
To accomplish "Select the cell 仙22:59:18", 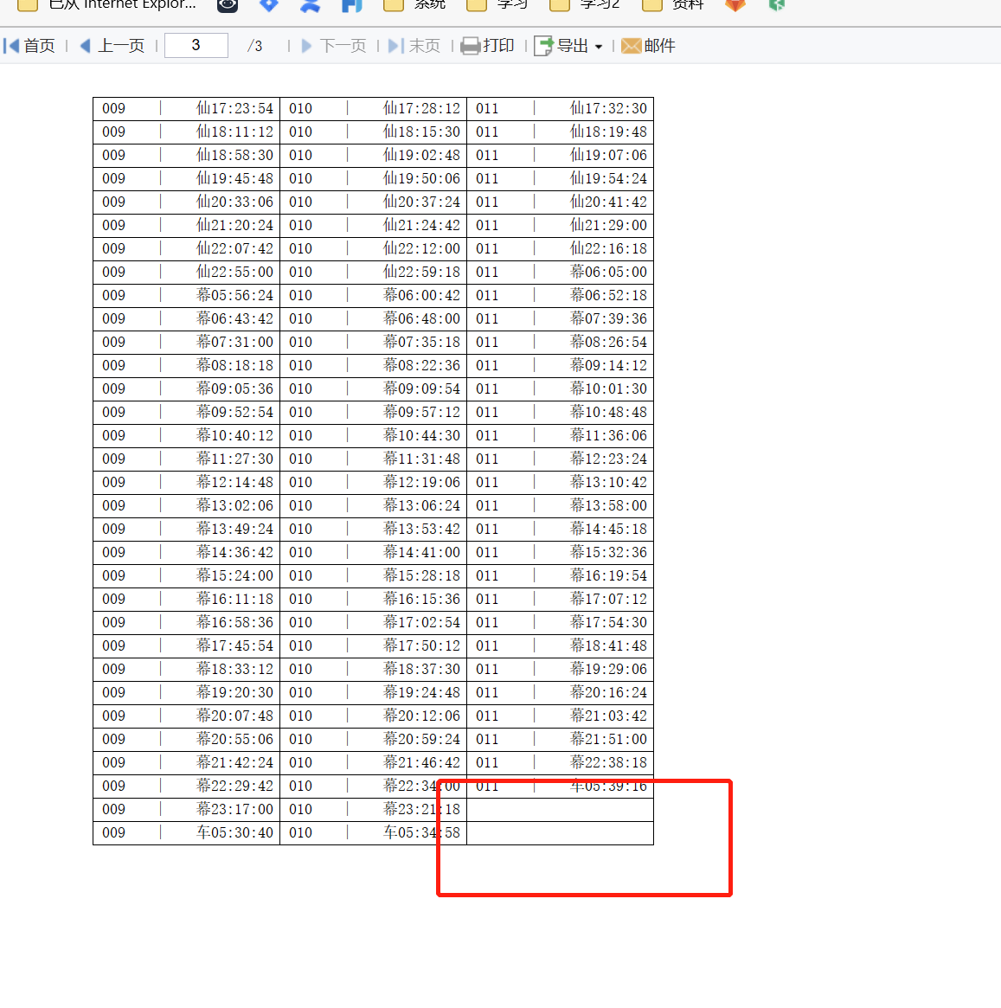I will [421, 272].
